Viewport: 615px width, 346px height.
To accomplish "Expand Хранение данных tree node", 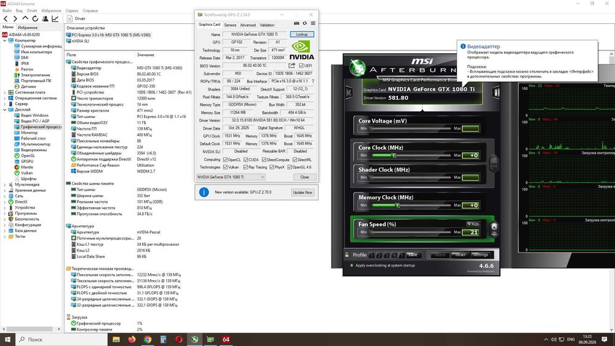I will point(5,191).
